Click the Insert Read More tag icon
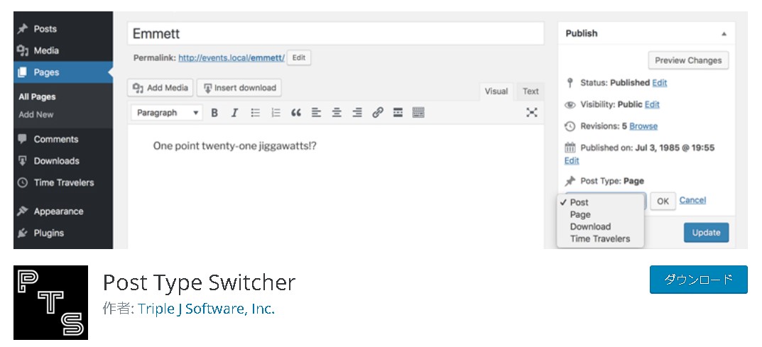Image resolution: width=762 pixels, height=347 pixels. [398, 113]
